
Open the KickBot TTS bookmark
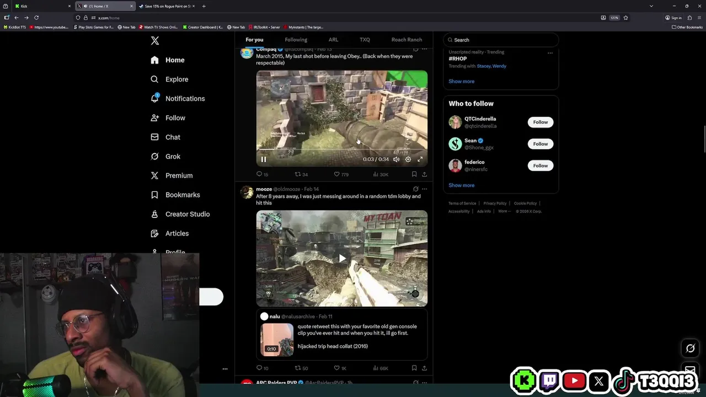click(x=14, y=27)
